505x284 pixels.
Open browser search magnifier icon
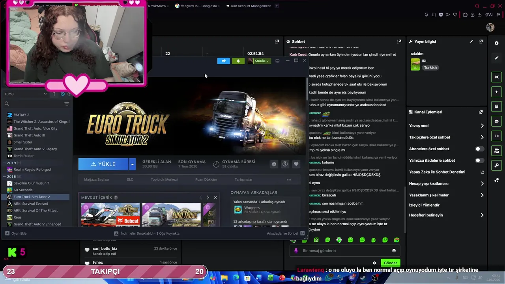pos(477,6)
